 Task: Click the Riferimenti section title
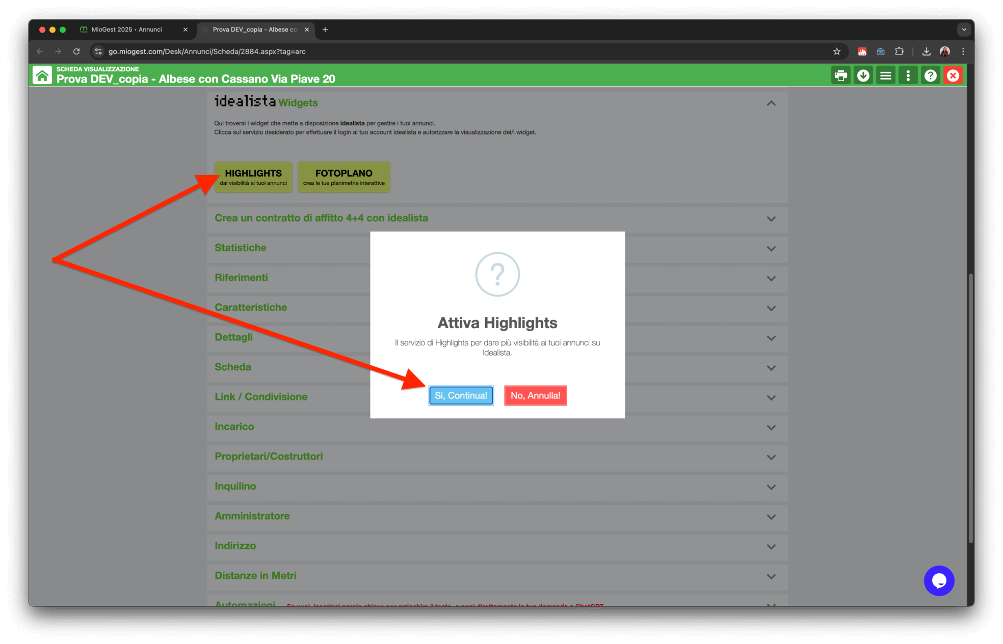point(241,278)
